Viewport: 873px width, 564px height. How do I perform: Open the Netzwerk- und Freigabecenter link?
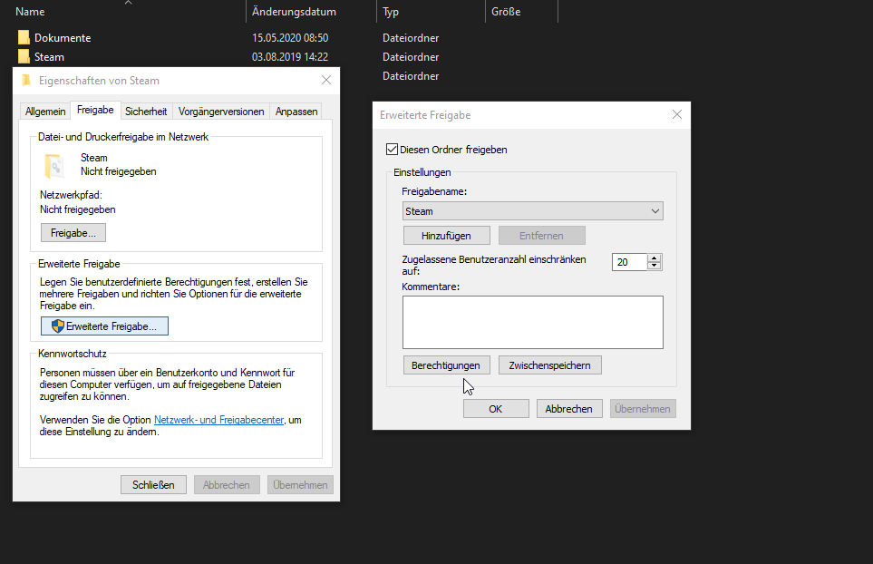[218, 420]
